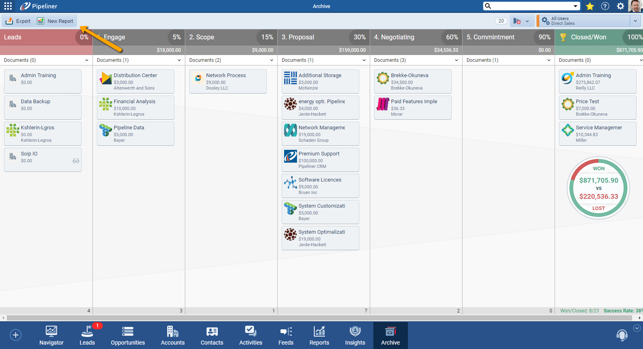Click the plus add-new icon
This screenshot has height=349, width=643.
click(16, 335)
